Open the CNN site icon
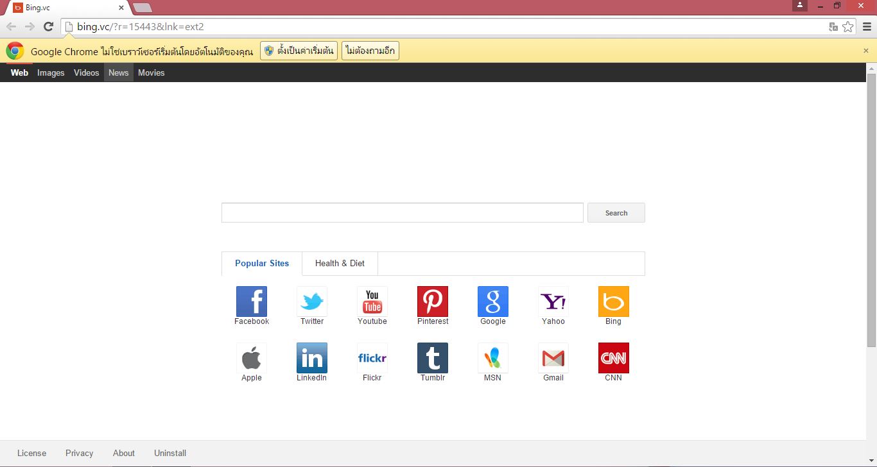This screenshot has width=877, height=467. [614, 358]
